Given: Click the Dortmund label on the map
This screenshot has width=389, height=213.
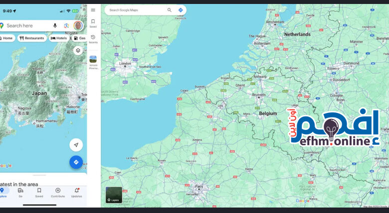Looking at the screenshot, I should point(351,63).
